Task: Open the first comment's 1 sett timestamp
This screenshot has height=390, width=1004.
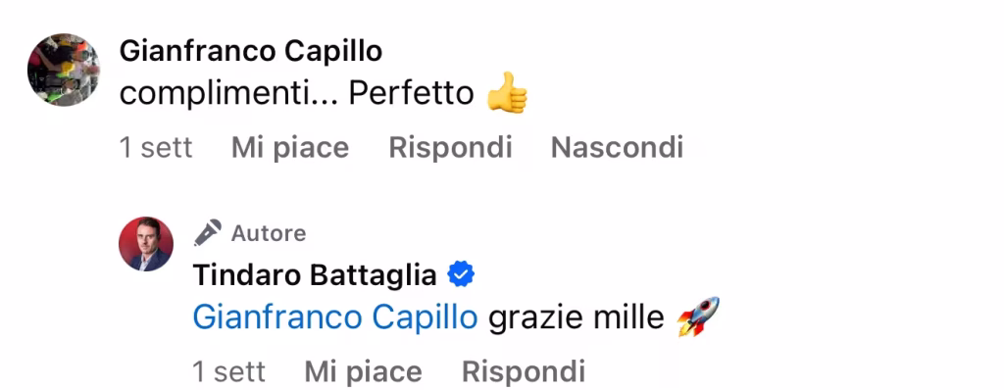Action: [x=156, y=148]
